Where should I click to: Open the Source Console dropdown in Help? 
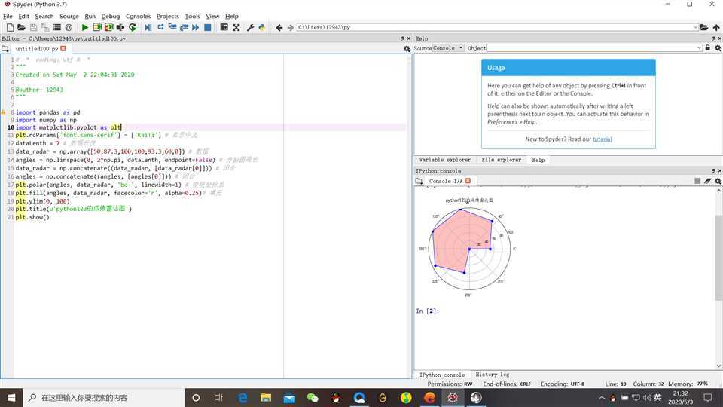447,48
